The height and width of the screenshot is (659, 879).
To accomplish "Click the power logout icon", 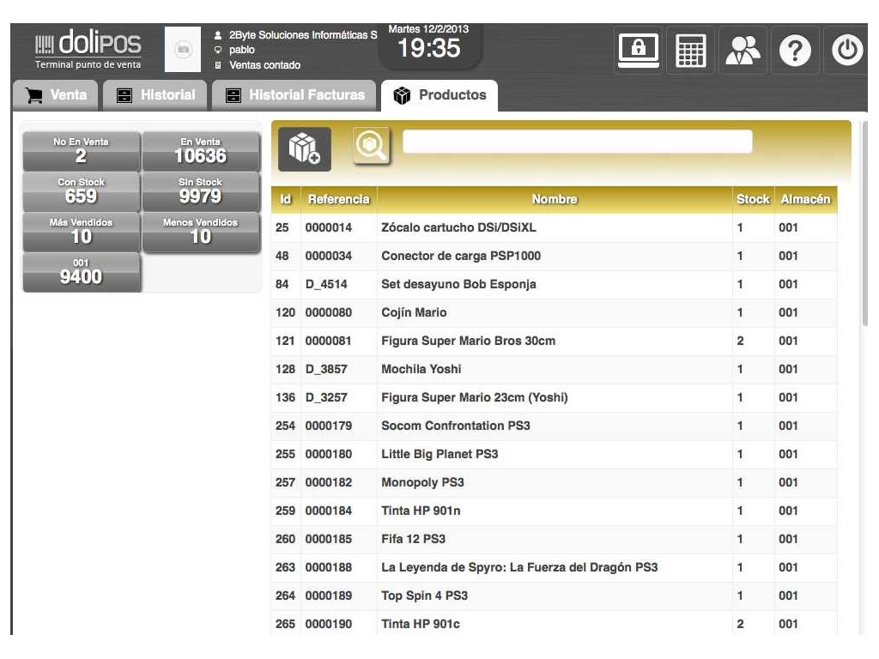I will pyautogui.click(x=846, y=51).
